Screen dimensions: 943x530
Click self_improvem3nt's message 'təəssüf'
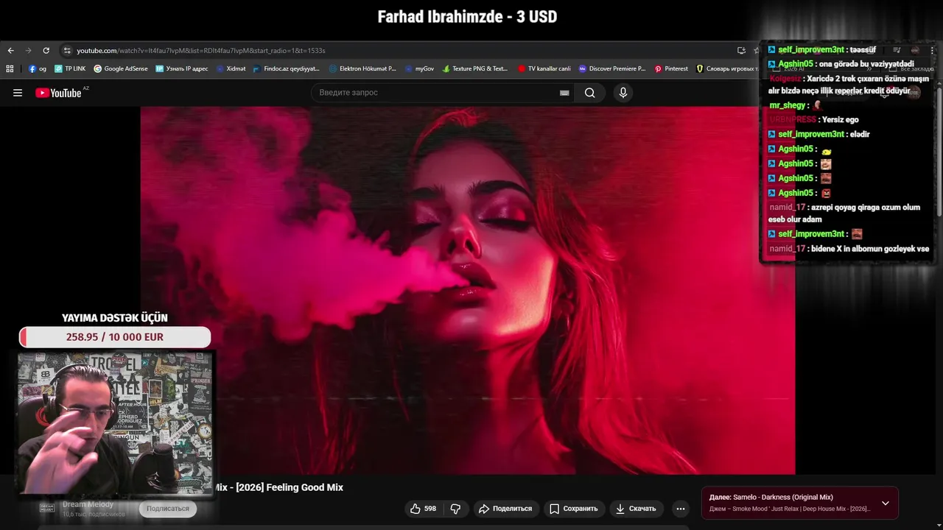tap(863, 50)
